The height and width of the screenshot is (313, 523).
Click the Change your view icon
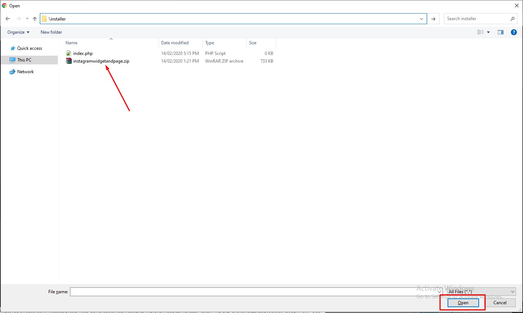481,32
